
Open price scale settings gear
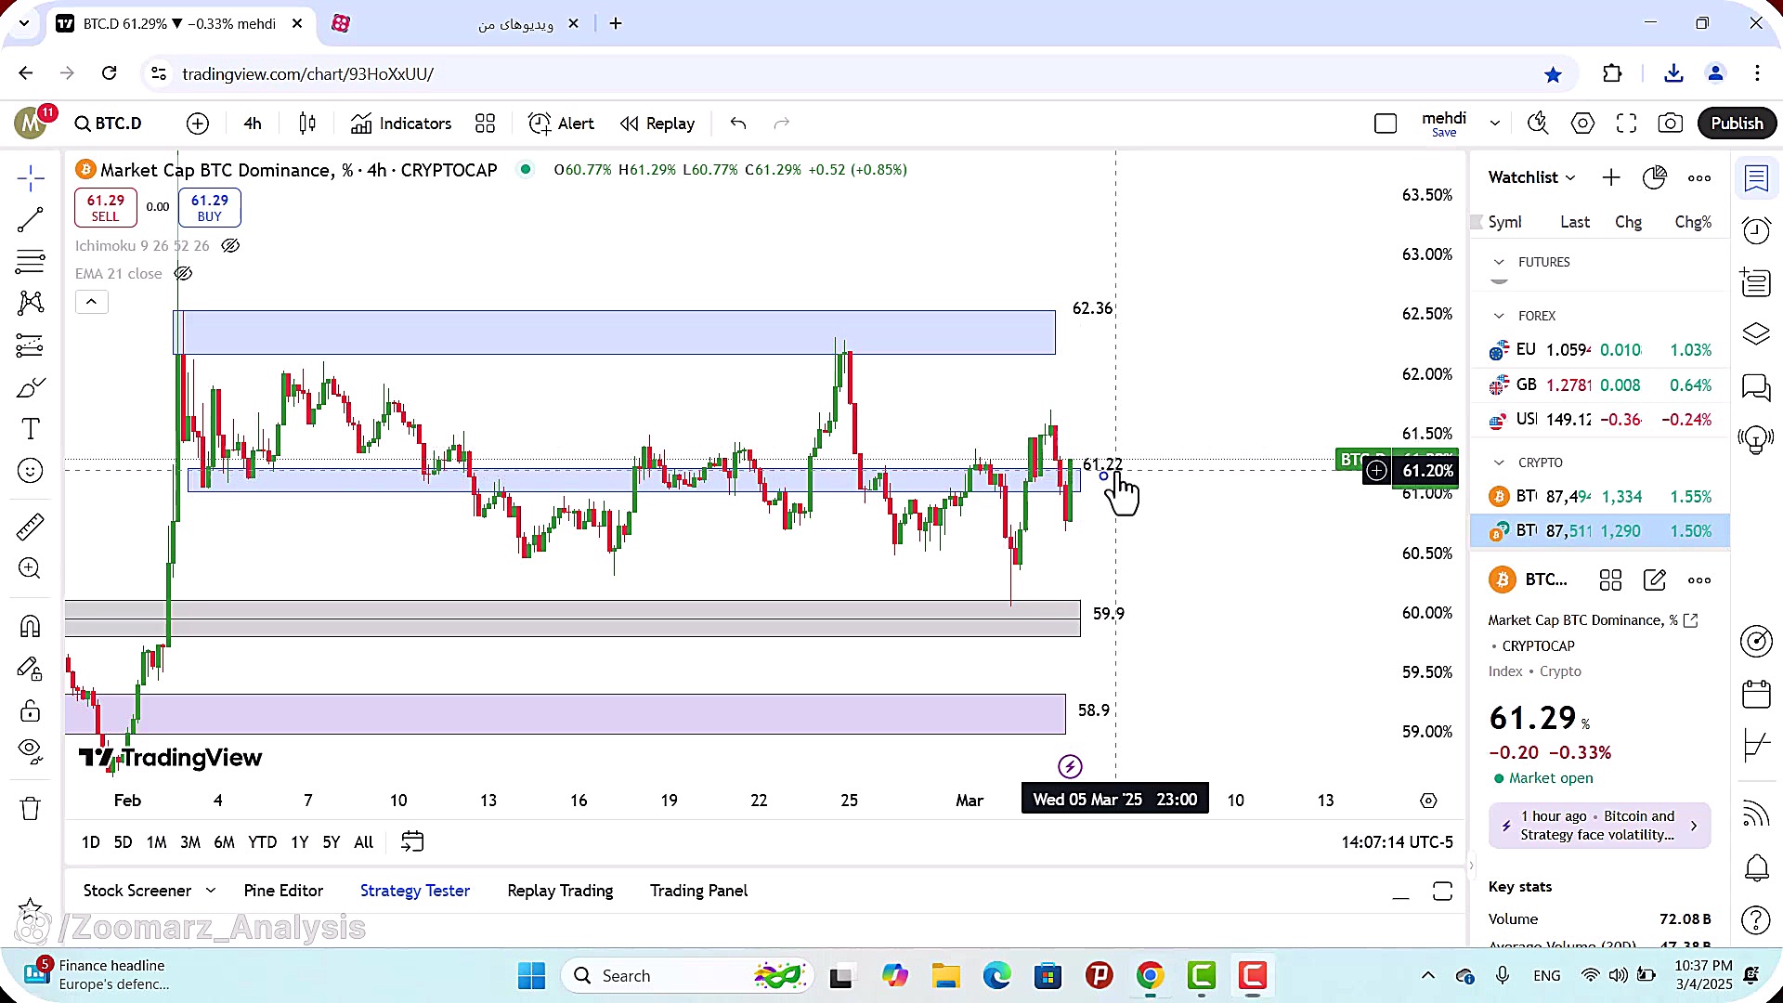pos(1428,801)
